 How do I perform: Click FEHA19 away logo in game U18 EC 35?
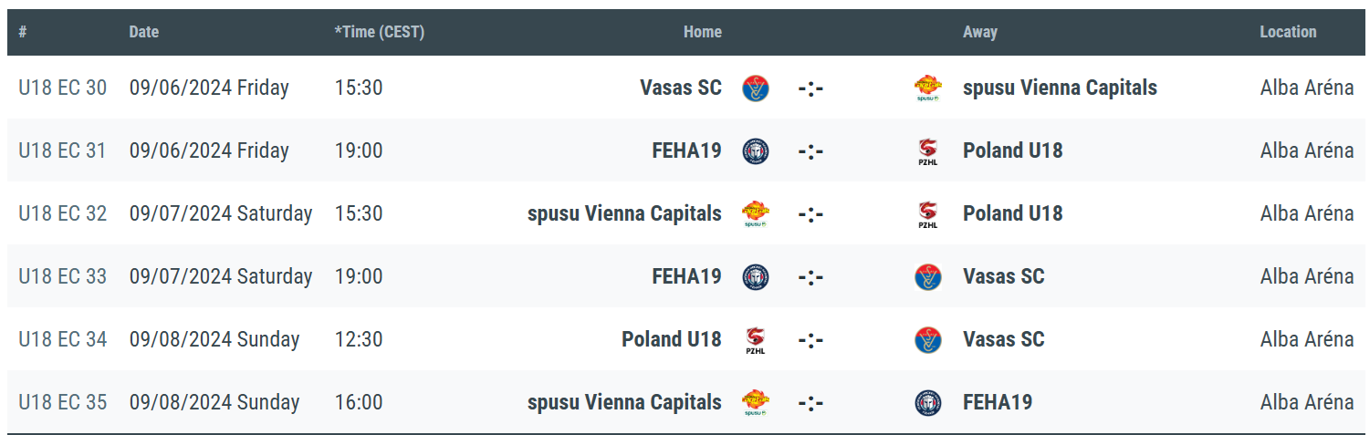pyautogui.click(x=928, y=403)
